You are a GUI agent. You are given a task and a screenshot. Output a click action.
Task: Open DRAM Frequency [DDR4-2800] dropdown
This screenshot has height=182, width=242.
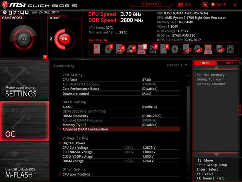pyautogui.click(x=152, y=116)
